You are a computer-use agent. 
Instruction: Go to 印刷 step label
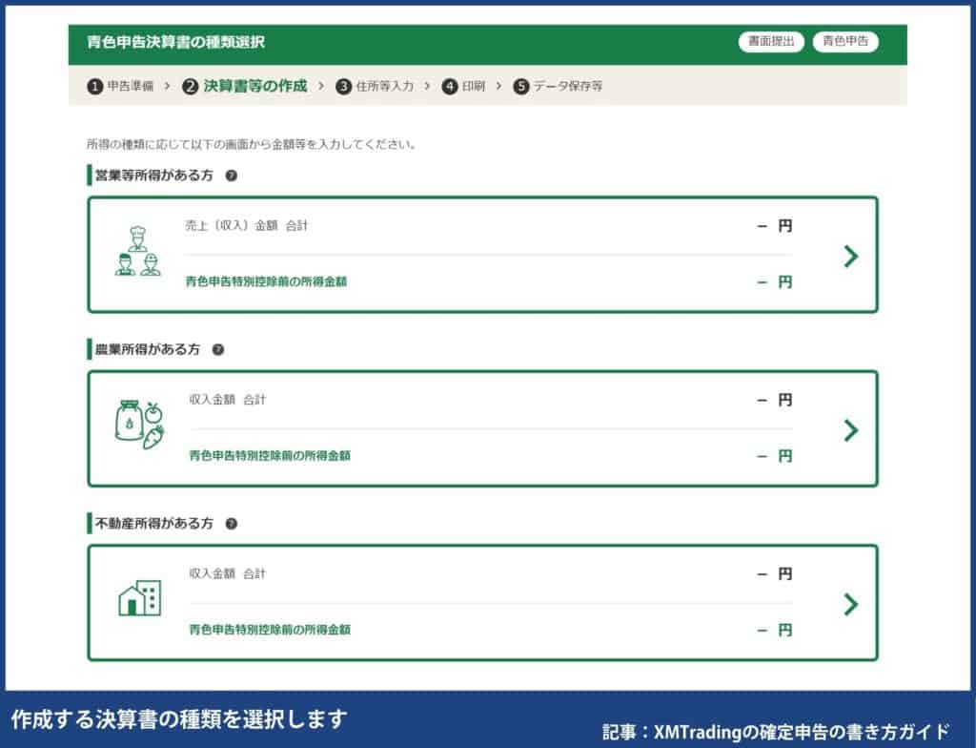point(473,86)
